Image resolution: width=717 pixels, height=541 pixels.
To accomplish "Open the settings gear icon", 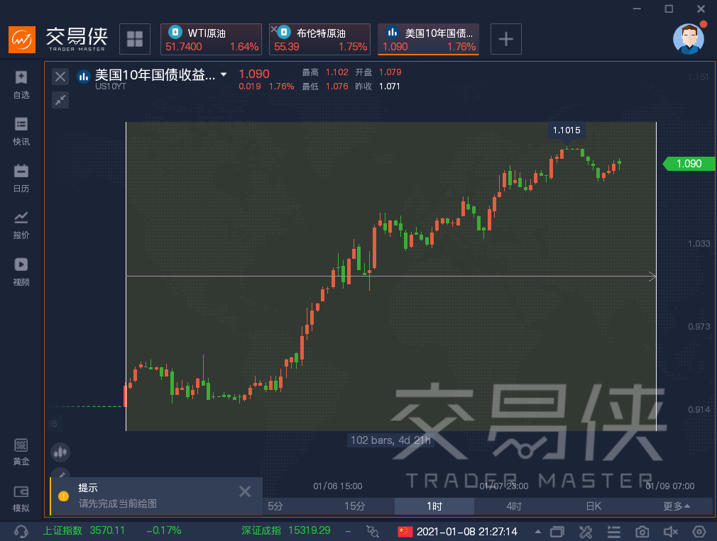I will [699, 532].
